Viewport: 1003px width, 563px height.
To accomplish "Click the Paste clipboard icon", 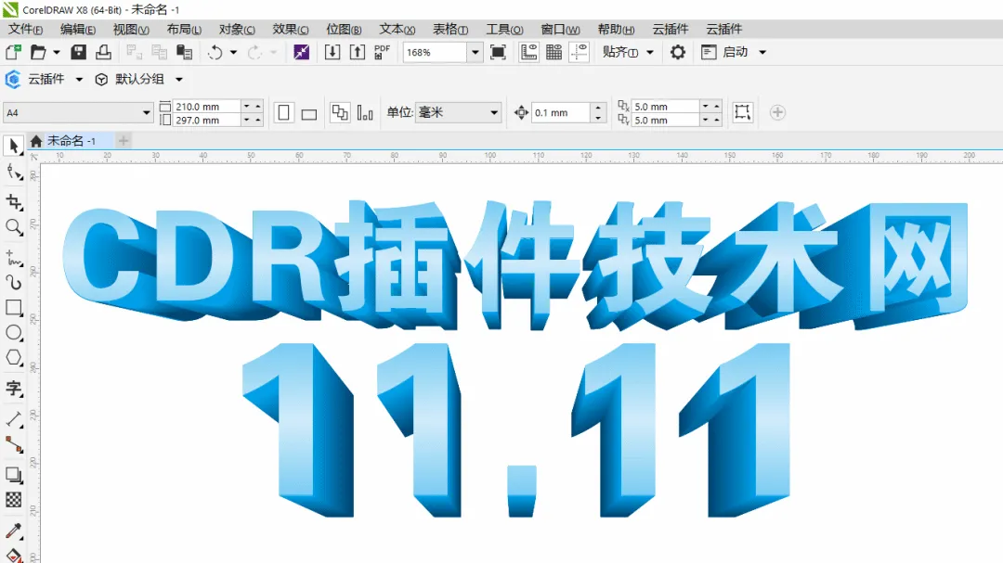I will (x=184, y=52).
